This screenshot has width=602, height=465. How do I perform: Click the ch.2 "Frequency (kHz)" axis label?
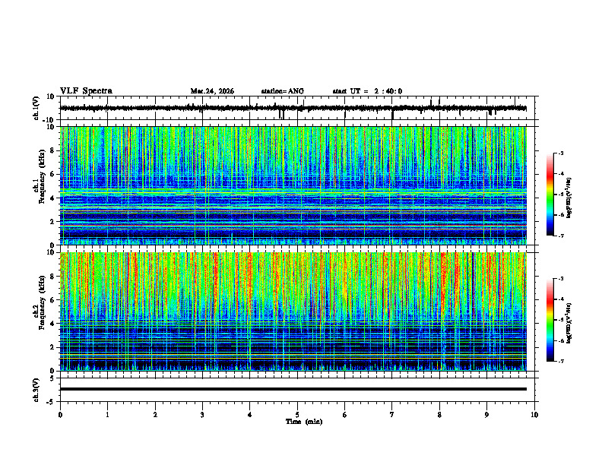[x=42, y=302]
